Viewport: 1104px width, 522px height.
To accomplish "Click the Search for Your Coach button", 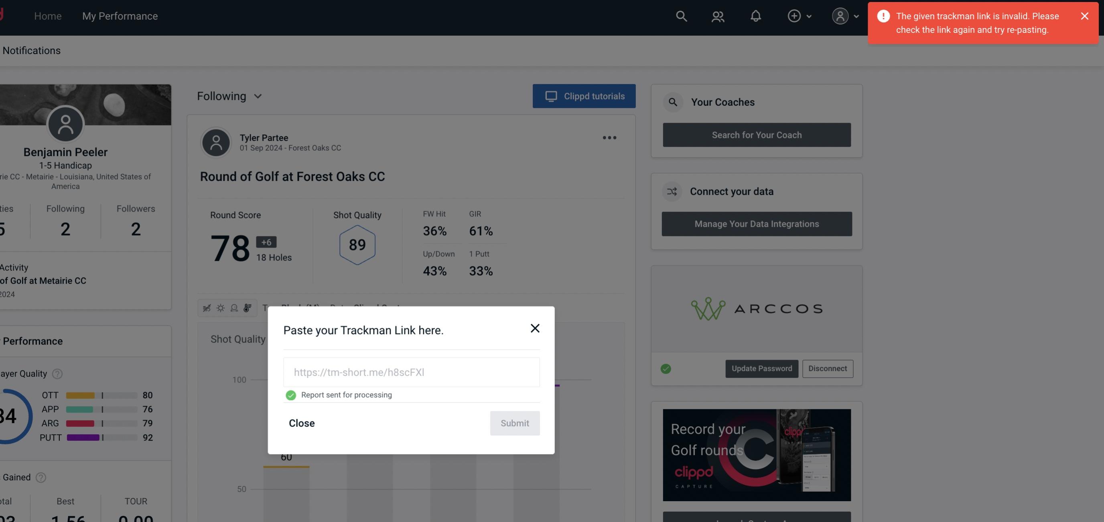I will click(757, 134).
